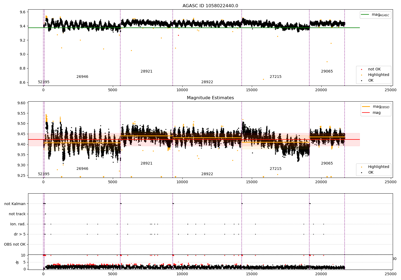Viewport: 401px width, 280px height.
Task: Click the 'Ion. rad.' axis label
Action: point(18,224)
